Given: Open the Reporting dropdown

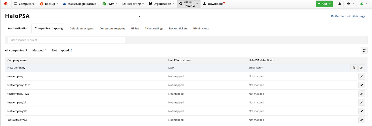Looking at the screenshot, I should (x=133, y=4).
